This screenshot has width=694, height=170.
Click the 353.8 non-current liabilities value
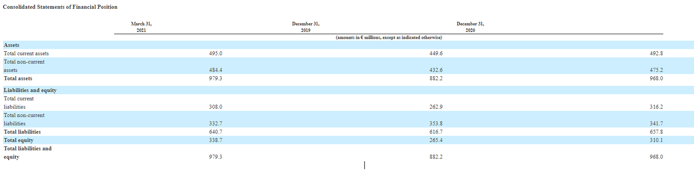[x=436, y=124]
